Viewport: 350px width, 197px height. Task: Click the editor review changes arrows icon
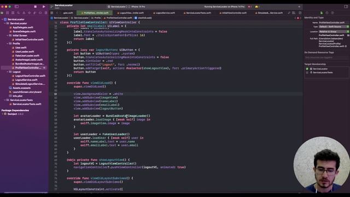[289, 13]
